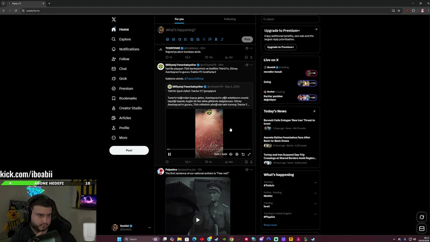The image size is (430, 242).
Task: Open More menu in the sidebar
Action: tap(119, 138)
